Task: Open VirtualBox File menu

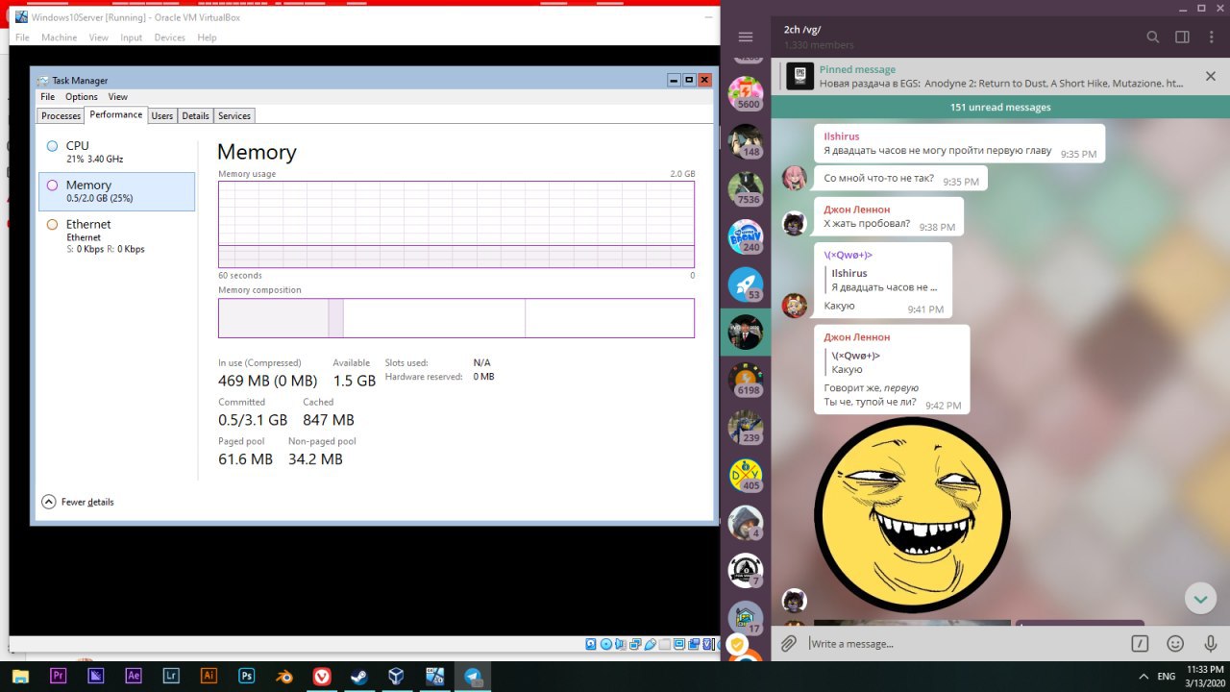Action: pos(22,37)
